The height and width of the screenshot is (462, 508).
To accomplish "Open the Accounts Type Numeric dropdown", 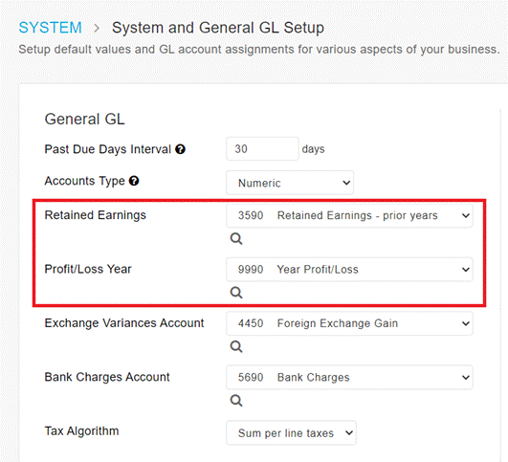I will pos(290,183).
